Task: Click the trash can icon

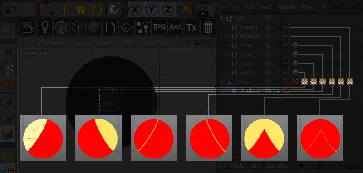Action: [x=208, y=28]
